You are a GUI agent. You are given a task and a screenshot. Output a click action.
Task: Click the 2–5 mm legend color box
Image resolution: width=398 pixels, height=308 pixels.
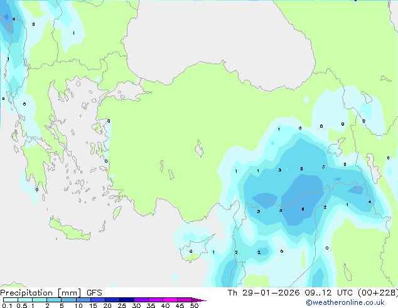(x=54, y=300)
